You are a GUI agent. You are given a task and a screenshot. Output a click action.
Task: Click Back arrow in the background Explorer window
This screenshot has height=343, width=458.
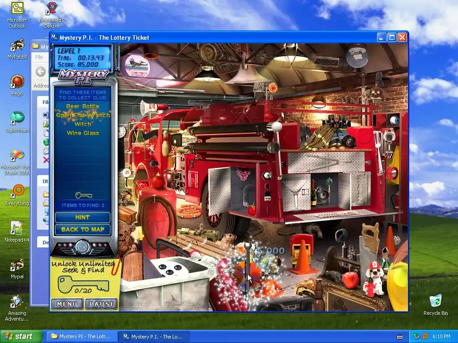pos(41,71)
